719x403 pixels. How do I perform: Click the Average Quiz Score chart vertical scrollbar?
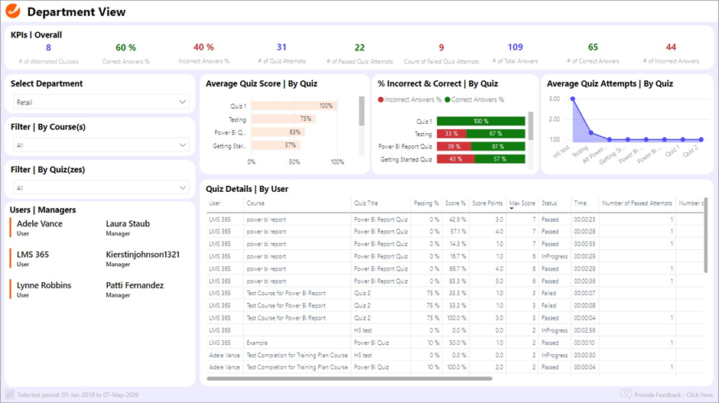[362, 112]
